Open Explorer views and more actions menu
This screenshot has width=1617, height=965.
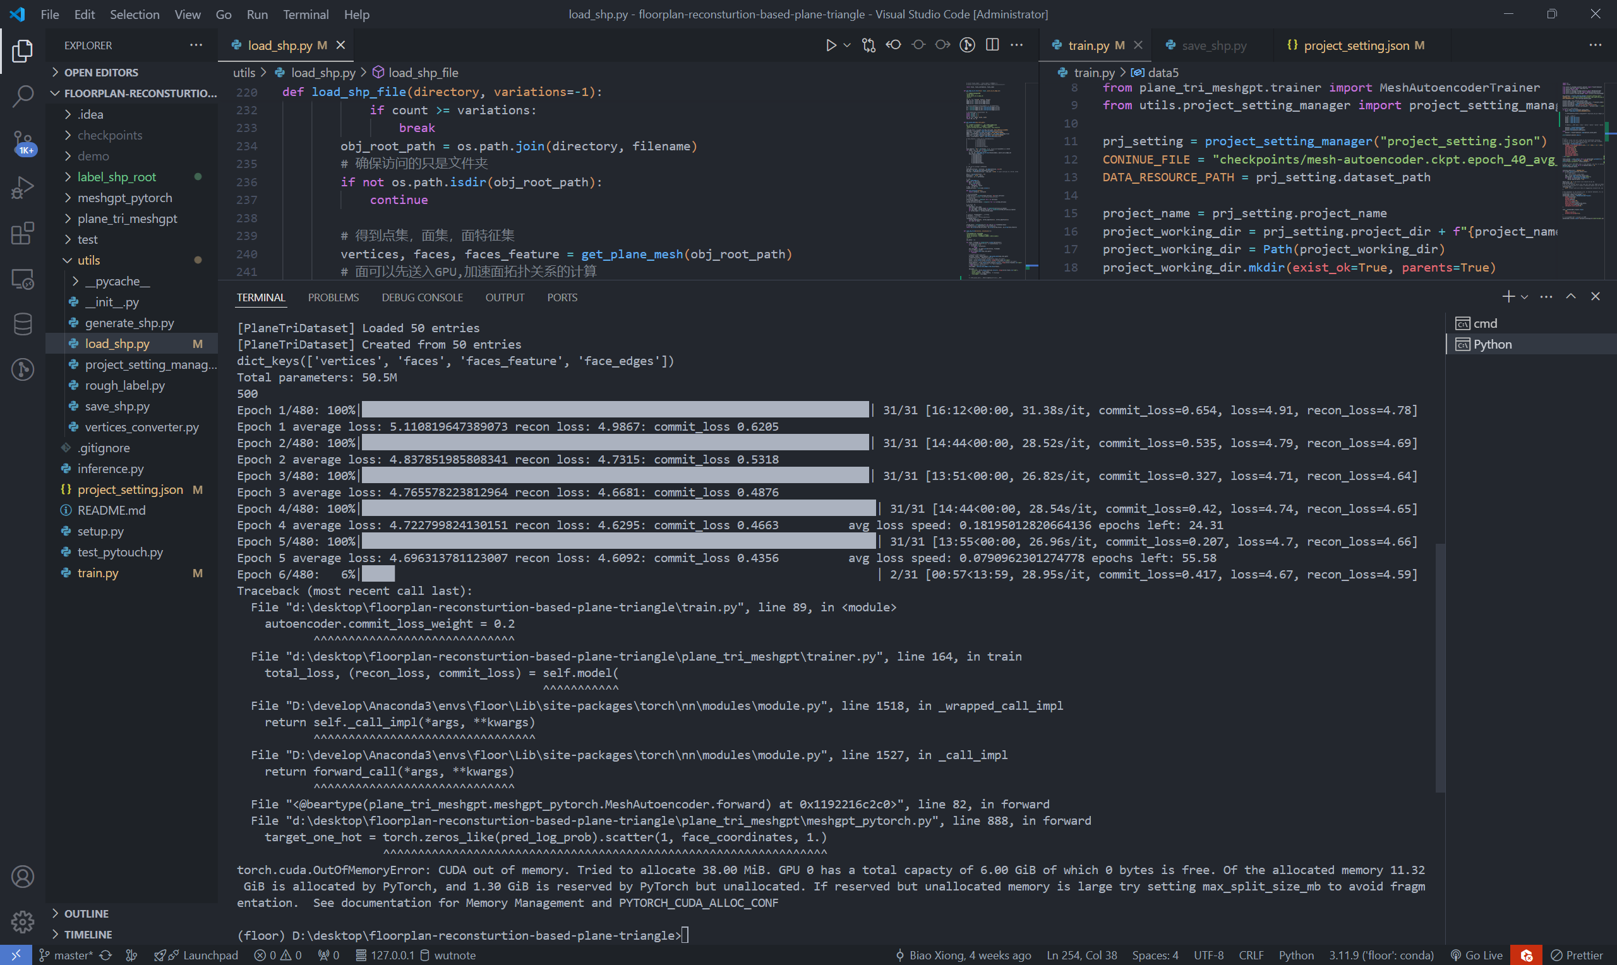(x=196, y=45)
